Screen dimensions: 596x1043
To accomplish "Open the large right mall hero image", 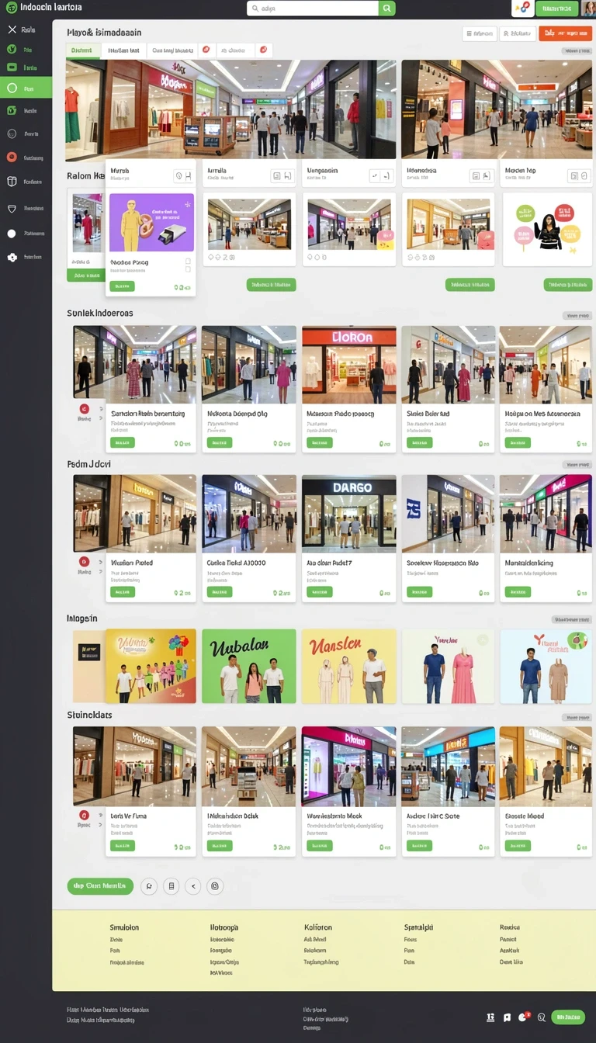I will (x=497, y=109).
